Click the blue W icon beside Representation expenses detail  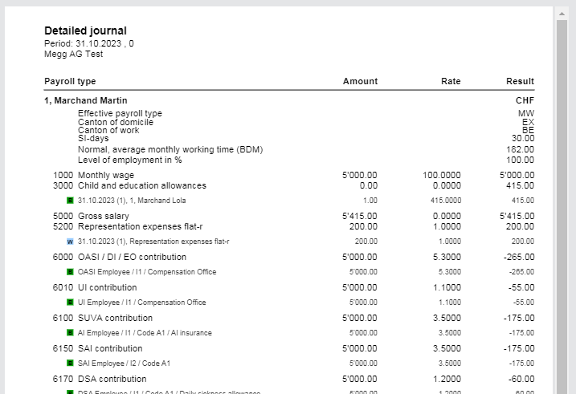70,242
